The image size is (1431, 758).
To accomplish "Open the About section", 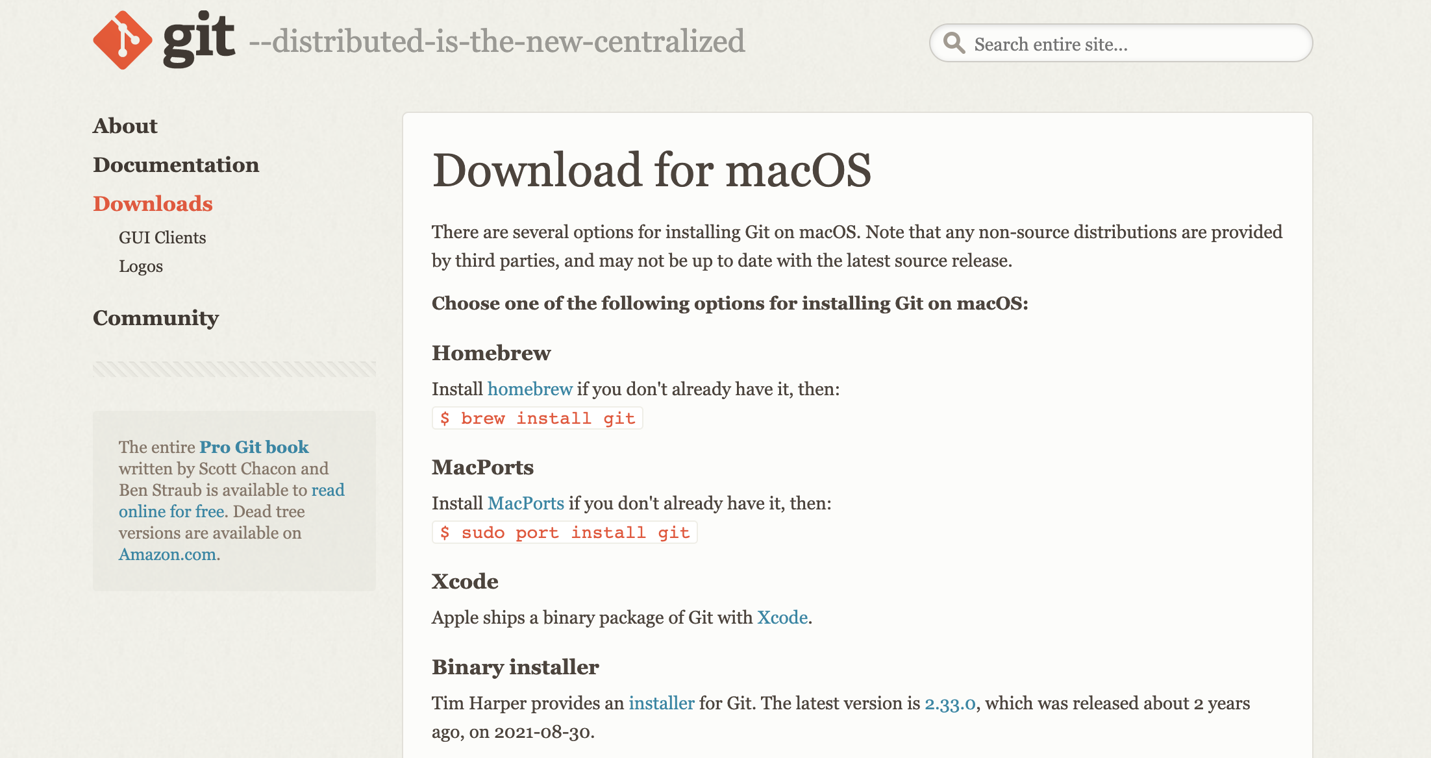I will pyautogui.click(x=125, y=126).
